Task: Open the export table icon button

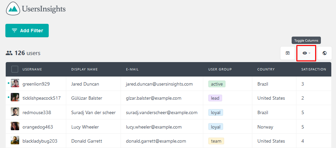Action: click(x=288, y=53)
